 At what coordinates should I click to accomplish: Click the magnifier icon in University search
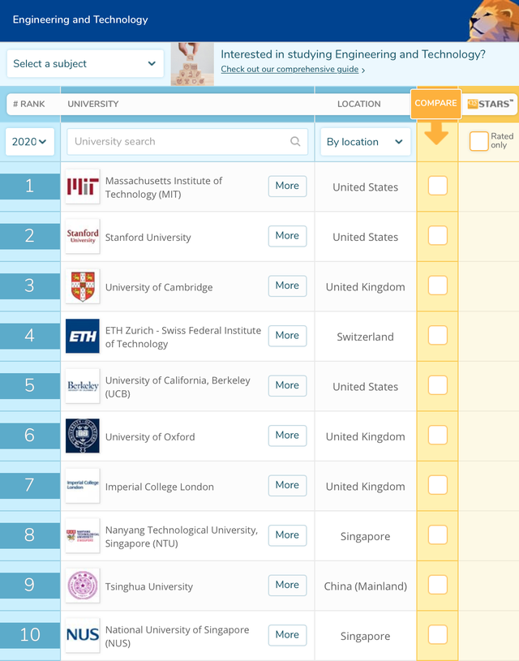[295, 141]
